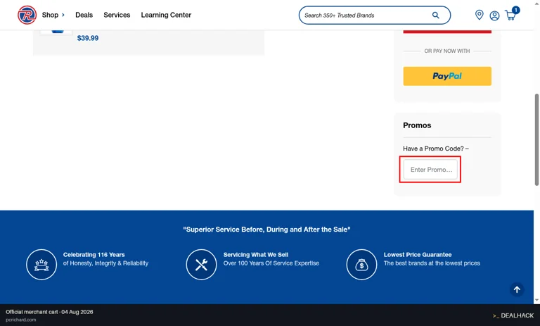Click Celebrating 116 Years text
The width and height of the screenshot is (540, 326).
94,255
